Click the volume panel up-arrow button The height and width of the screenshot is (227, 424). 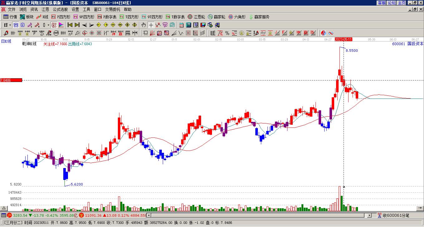tap(4, 208)
